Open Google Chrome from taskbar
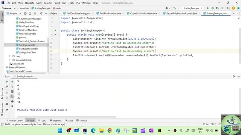The width and height of the screenshot is (241, 135). tap(110, 130)
